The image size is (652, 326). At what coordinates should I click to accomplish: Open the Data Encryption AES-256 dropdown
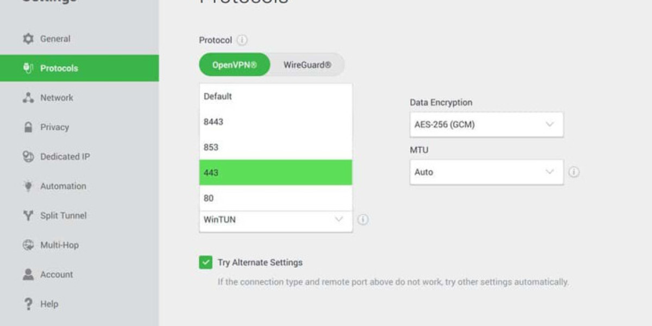tap(486, 124)
